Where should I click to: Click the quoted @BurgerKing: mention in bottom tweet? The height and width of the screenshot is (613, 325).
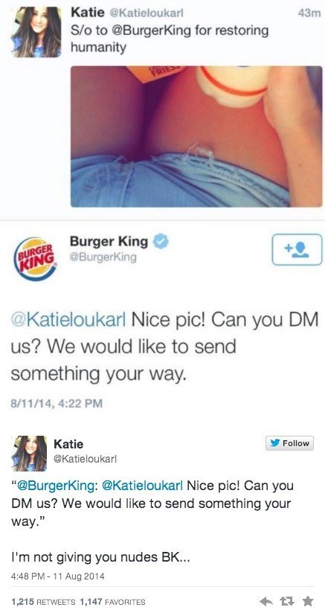[57, 486]
